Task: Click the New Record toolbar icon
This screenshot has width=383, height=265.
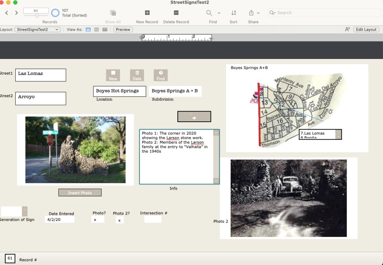Action: (147, 13)
